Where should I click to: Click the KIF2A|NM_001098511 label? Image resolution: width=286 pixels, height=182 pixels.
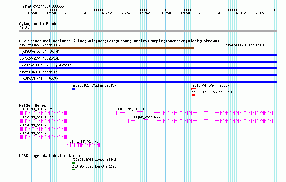(37, 125)
